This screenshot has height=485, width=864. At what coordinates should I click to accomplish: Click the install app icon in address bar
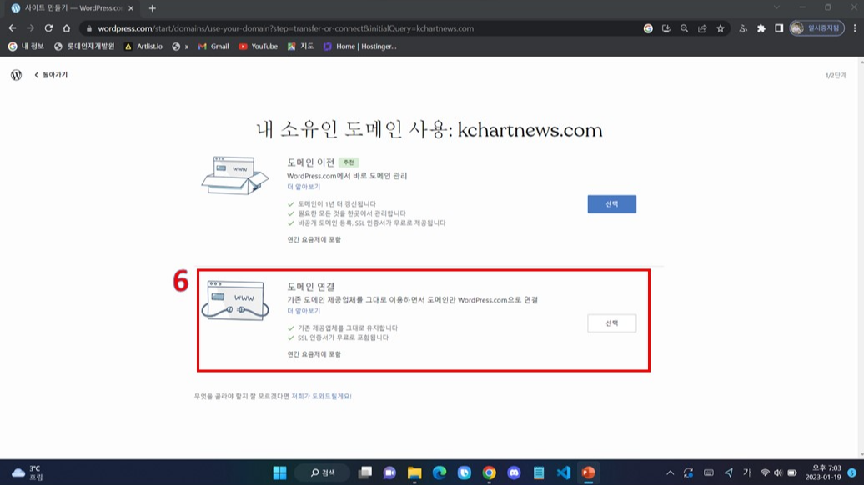tap(666, 28)
